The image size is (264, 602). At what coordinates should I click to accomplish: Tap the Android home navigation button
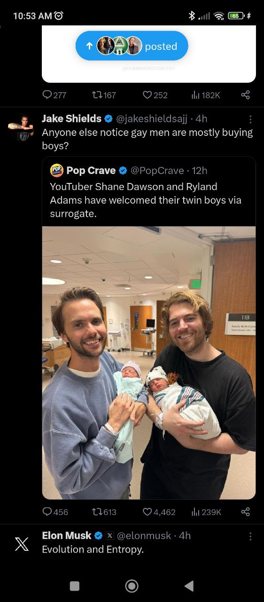tap(132, 586)
